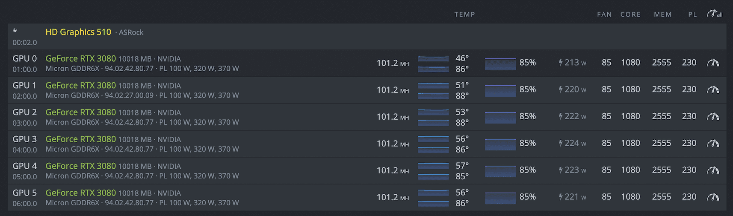Click the tuning icon for GPU 3
The height and width of the screenshot is (216, 733).
[x=713, y=144]
